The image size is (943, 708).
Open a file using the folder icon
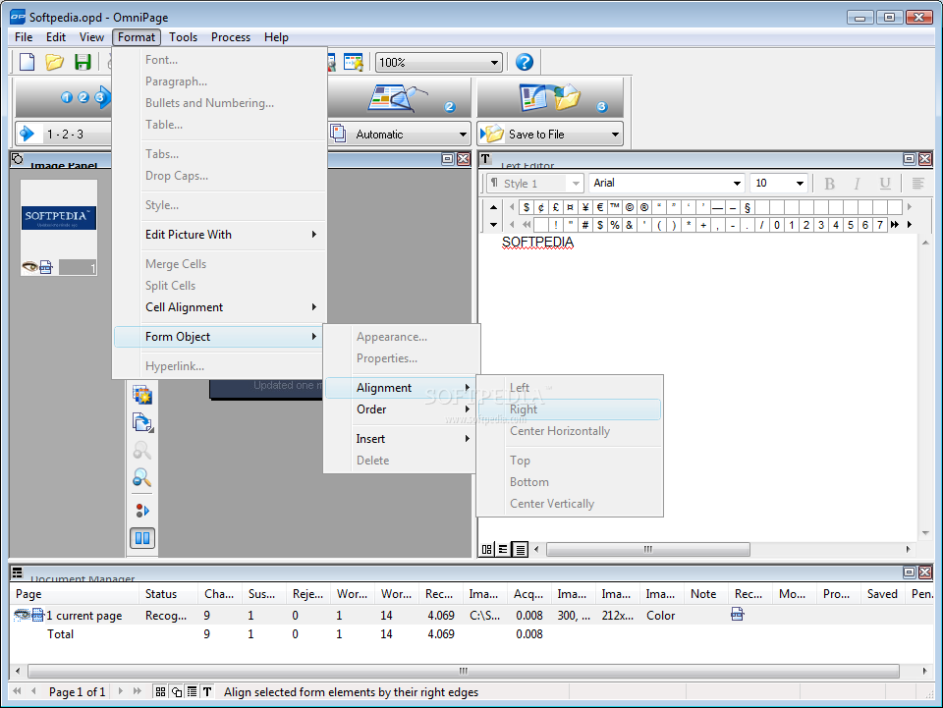pyautogui.click(x=55, y=62)
